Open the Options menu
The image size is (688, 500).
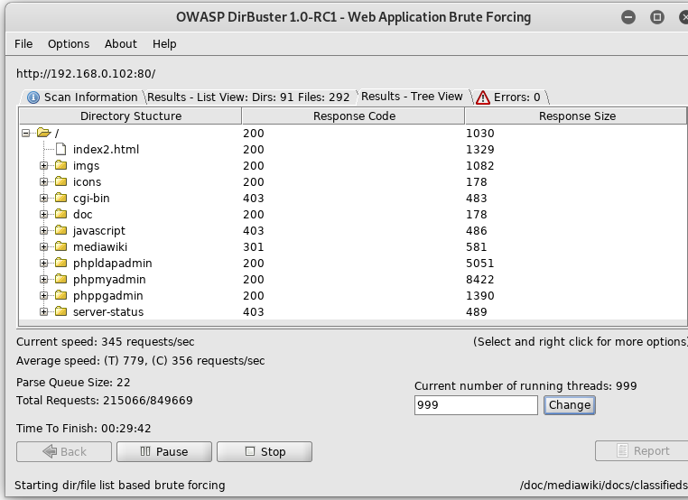69,44
